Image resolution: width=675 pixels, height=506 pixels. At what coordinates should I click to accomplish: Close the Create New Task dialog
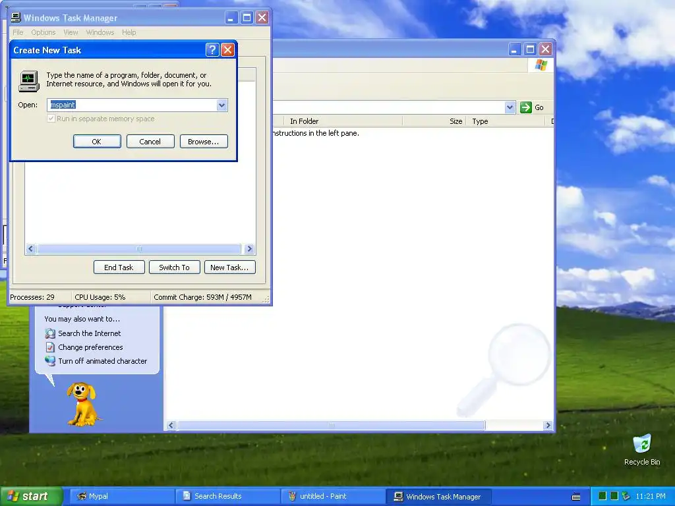click(227, 50)
